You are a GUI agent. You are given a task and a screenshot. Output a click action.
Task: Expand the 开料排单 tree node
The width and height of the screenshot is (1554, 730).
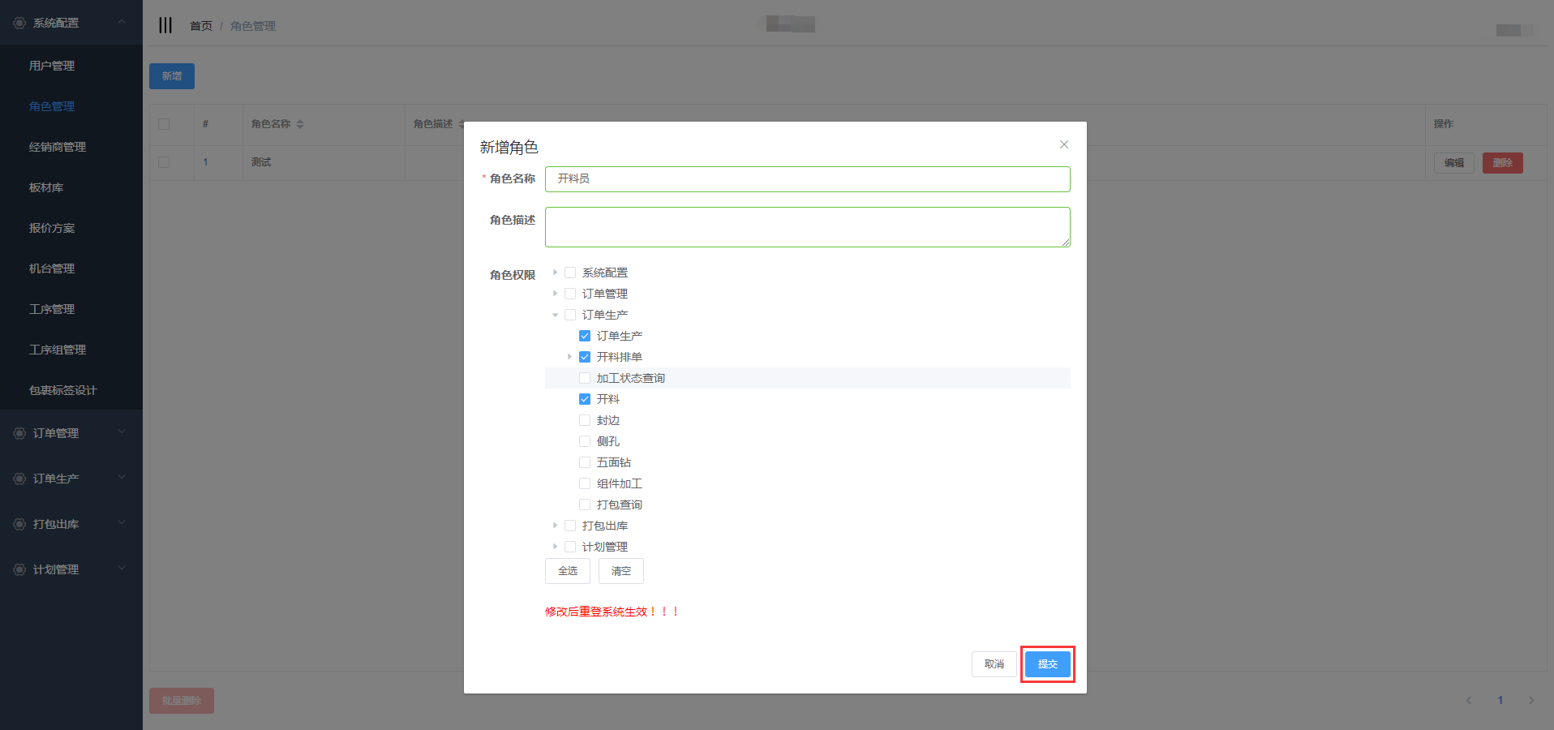click(569, 357)
